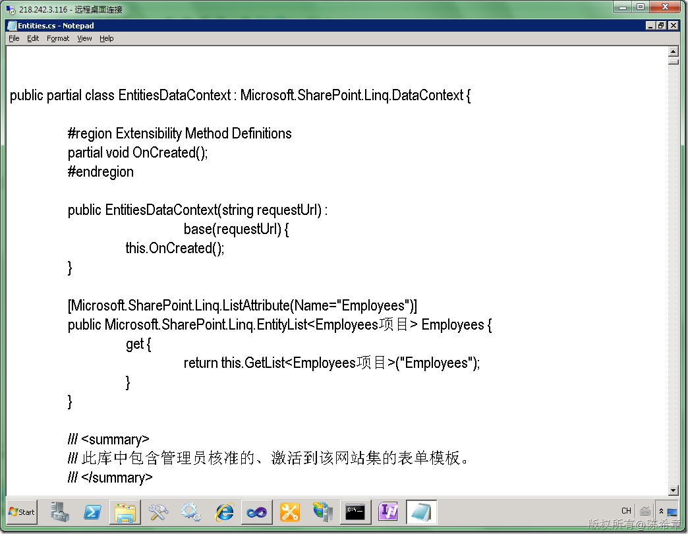Minimize the Entities.cs Notepad window
Screen dimensions: 688x534
coord(650,26)
